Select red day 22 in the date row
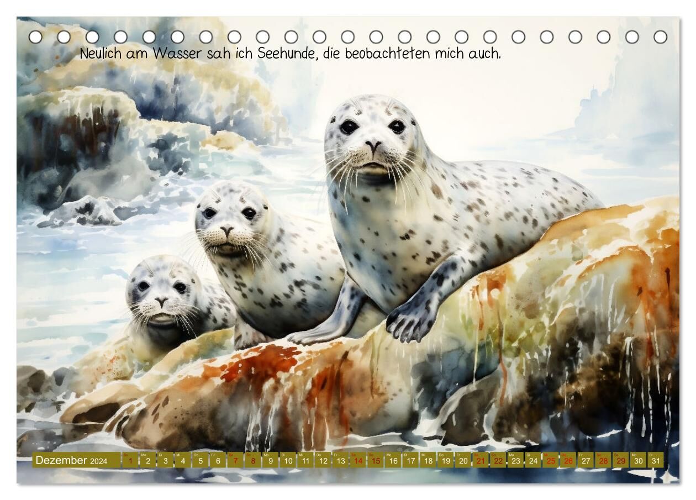 498,461
